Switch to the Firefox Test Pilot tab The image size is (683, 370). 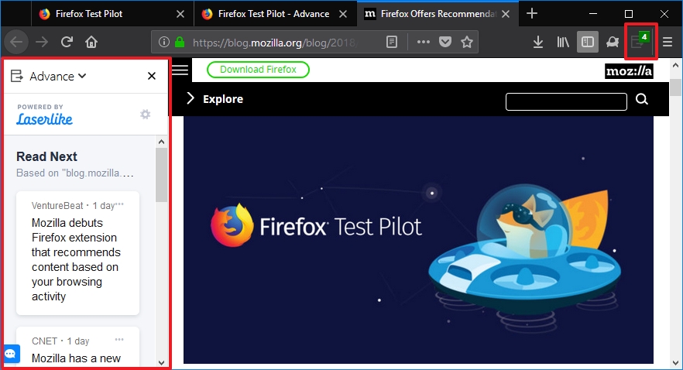[x=112, y=14]
